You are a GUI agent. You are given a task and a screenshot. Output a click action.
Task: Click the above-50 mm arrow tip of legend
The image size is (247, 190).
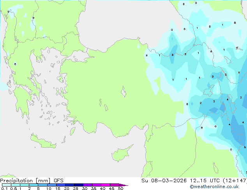pos(123,185)
